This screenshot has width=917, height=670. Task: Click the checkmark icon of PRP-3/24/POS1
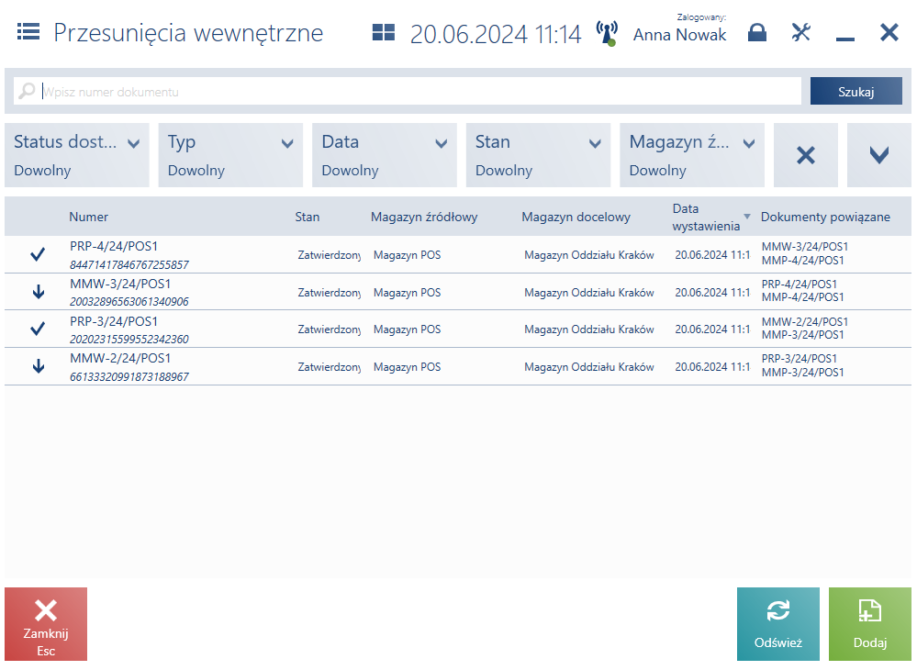[38, 329]
